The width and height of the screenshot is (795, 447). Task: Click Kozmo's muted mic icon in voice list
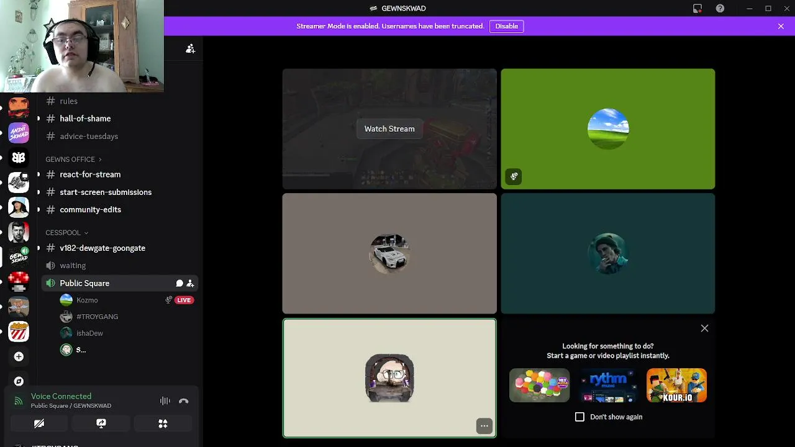click(168, 300)
